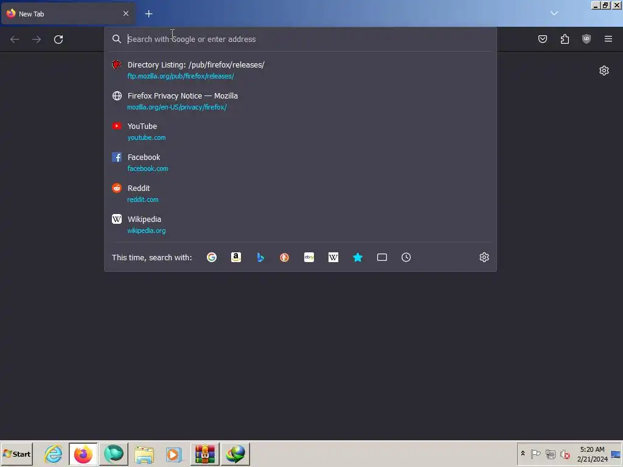
Task: Search this time with Wikipedia icon
Action: [x=333, y=257]
